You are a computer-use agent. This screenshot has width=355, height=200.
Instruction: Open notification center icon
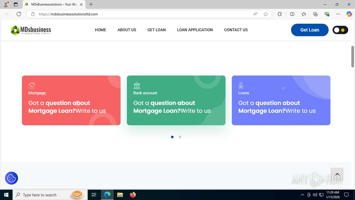346,195
